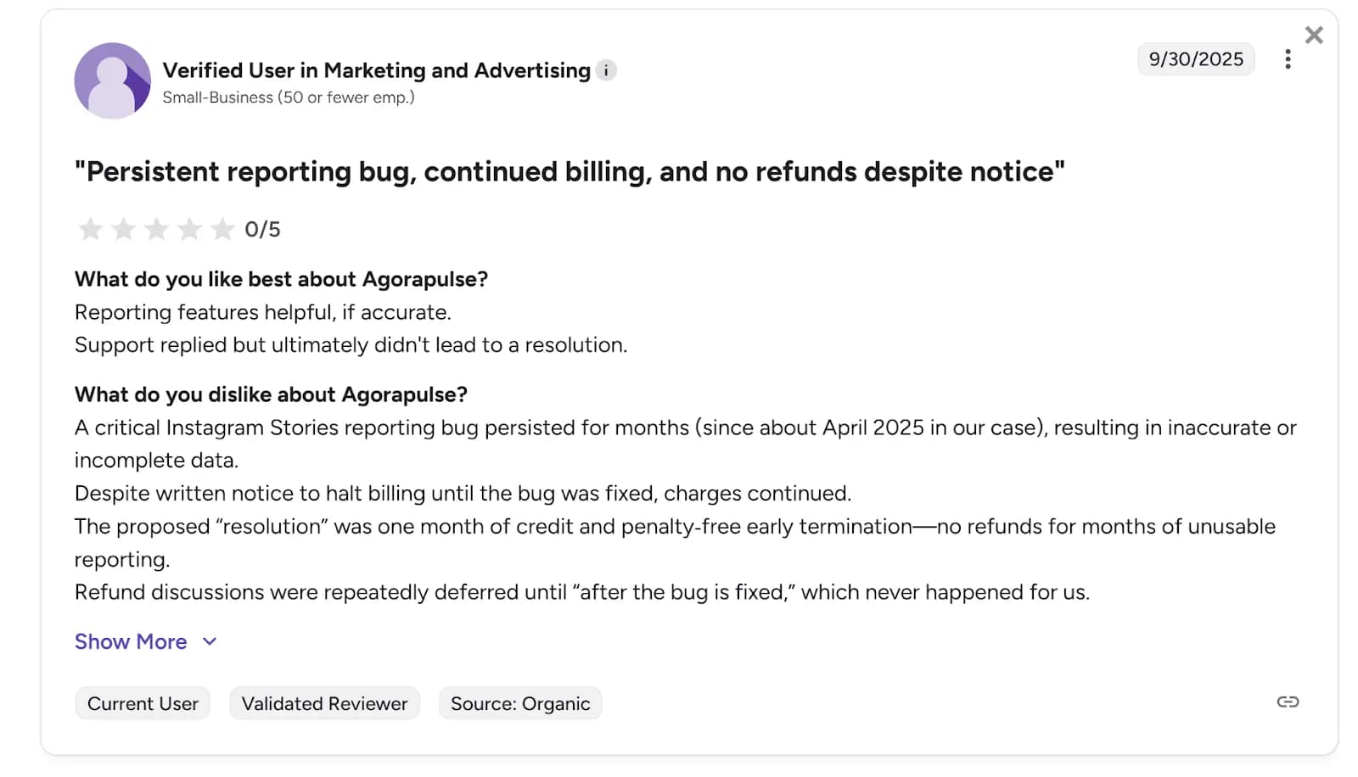Click the Show More chevron arrow
The height and width of the screenshot is (777, 1358).
(209, 641)
